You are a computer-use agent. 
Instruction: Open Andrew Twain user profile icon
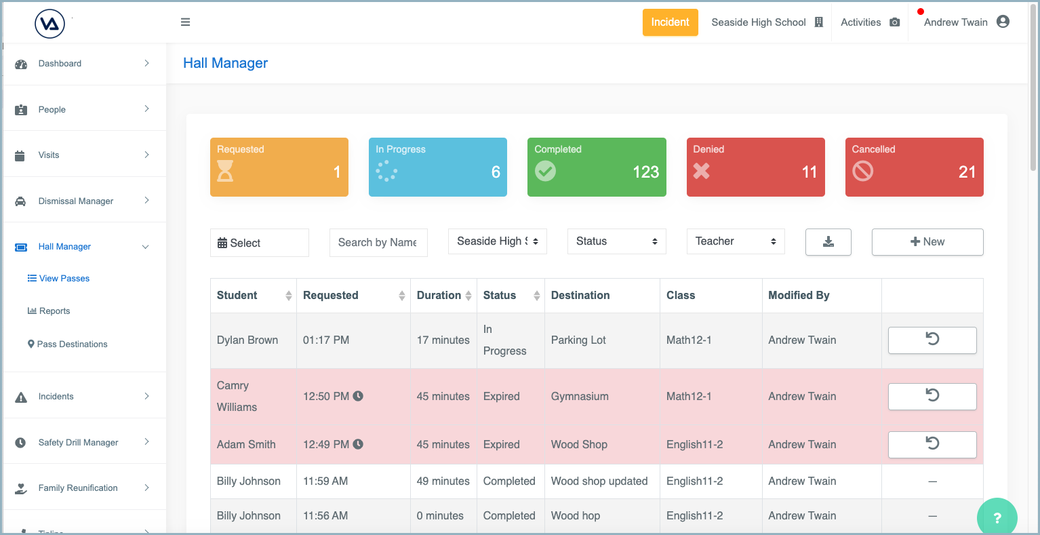[1003, 22]
